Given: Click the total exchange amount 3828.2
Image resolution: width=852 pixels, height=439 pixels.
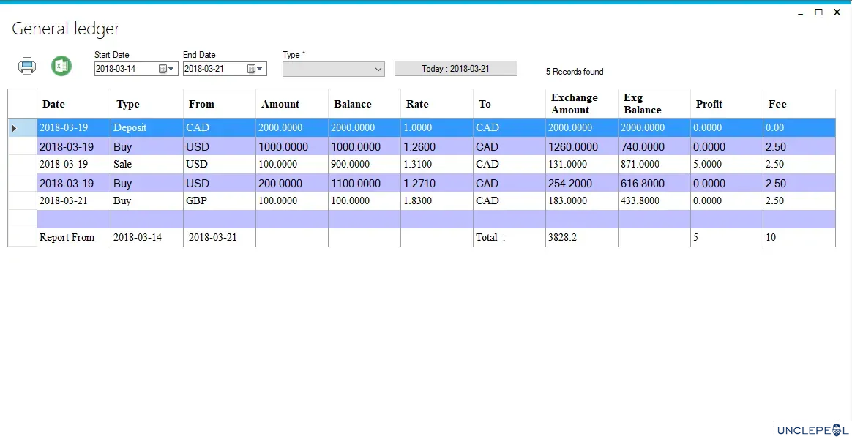Looking at the screenshot, I should 582,238.
